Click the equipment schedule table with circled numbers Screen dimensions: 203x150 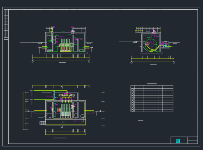pos(152,99)
